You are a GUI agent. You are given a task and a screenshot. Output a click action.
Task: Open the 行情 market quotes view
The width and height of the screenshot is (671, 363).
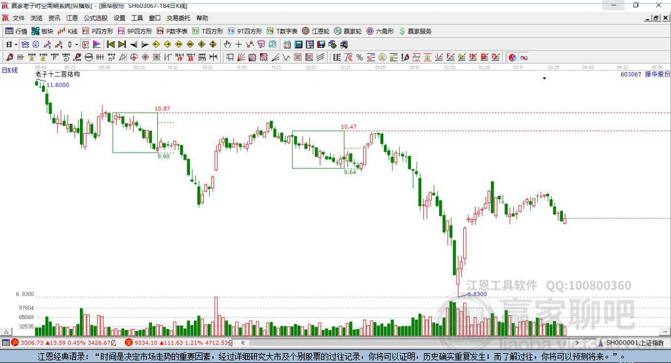(x=16, y=31)
